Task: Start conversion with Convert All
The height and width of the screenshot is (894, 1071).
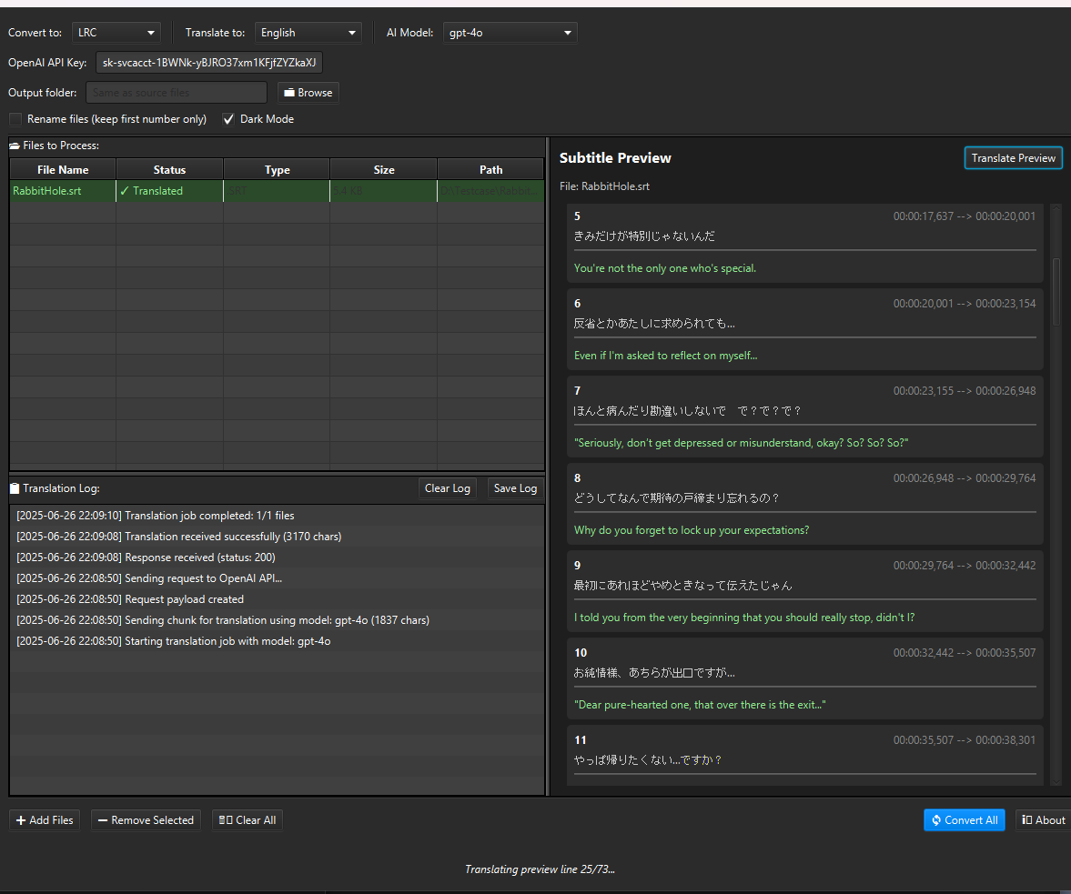Action: click(x=964, y=820)
